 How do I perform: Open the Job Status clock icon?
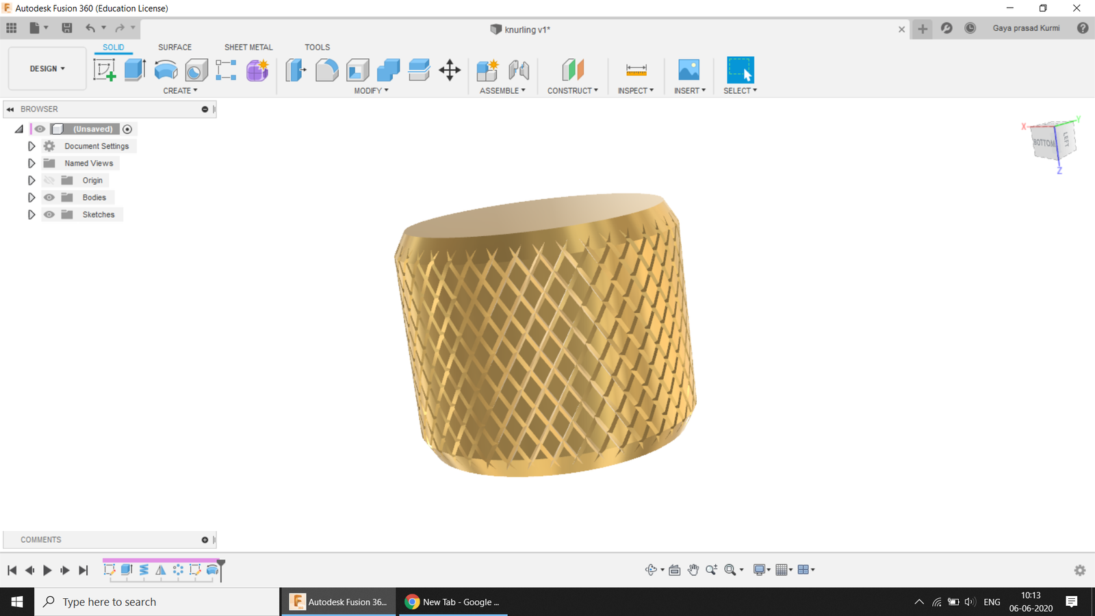970,28
